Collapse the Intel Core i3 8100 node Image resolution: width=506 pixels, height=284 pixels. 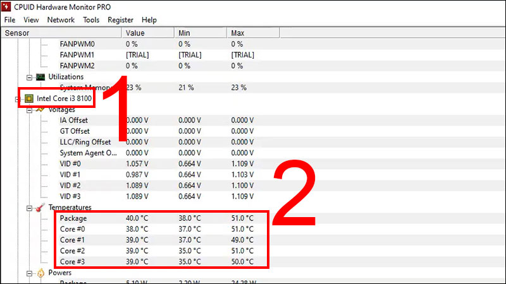pos(16,99)
